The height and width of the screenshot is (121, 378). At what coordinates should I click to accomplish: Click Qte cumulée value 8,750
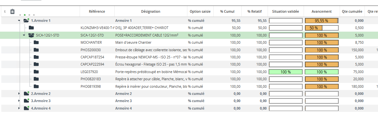pyautogui.click(x=359, y=42)
